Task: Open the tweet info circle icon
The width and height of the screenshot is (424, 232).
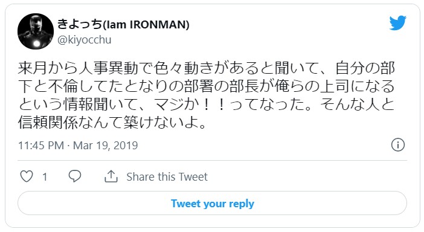Action: pyautogui.click(x=398, y=144)
